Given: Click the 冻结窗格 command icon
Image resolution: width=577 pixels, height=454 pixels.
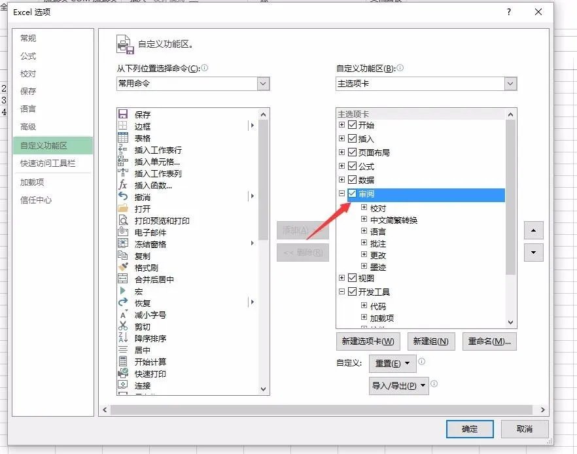Looking at the screenshot, I should (x=124, y=244).
